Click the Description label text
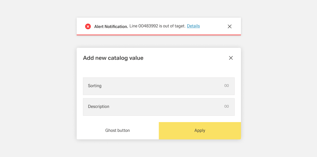This screenshot has height=157, width=317. [99, 107]
